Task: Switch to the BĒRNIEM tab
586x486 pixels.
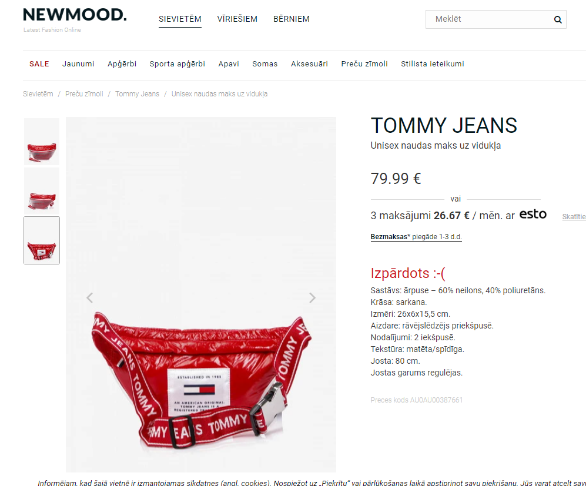Action: (291, 19)
